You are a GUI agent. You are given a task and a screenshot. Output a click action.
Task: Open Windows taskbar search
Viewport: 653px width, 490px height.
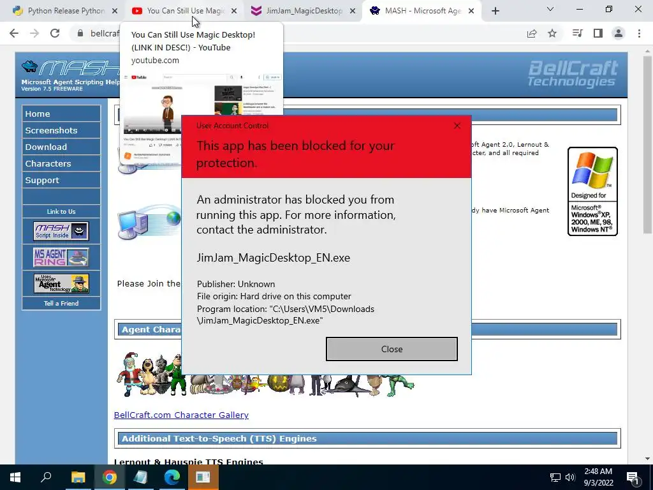tap(46, 477)
